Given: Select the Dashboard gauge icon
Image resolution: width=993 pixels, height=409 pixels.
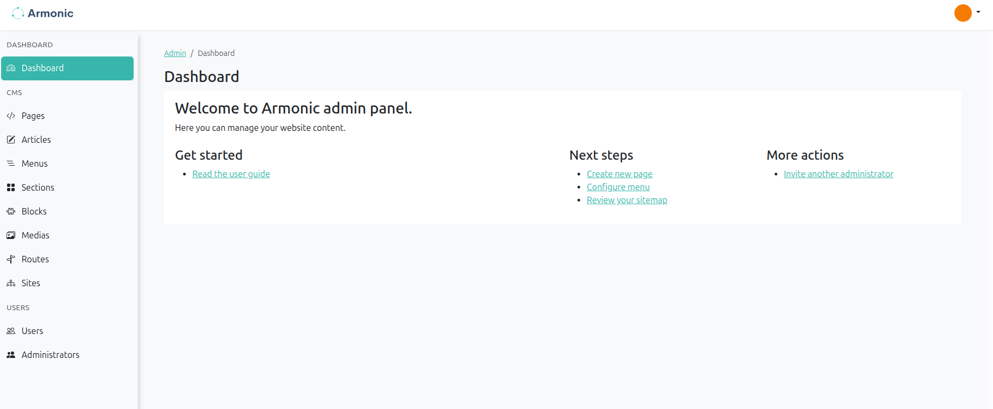Looking at the screenshot, I should point(11,68).
